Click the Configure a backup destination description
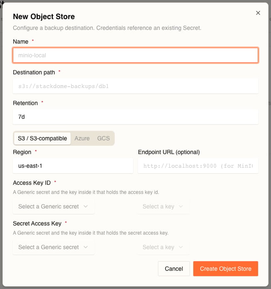The height and width of the screenshot is (289, 271). click(107, 28)
